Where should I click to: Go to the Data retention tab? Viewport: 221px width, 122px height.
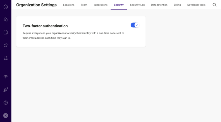click(159, 5)
